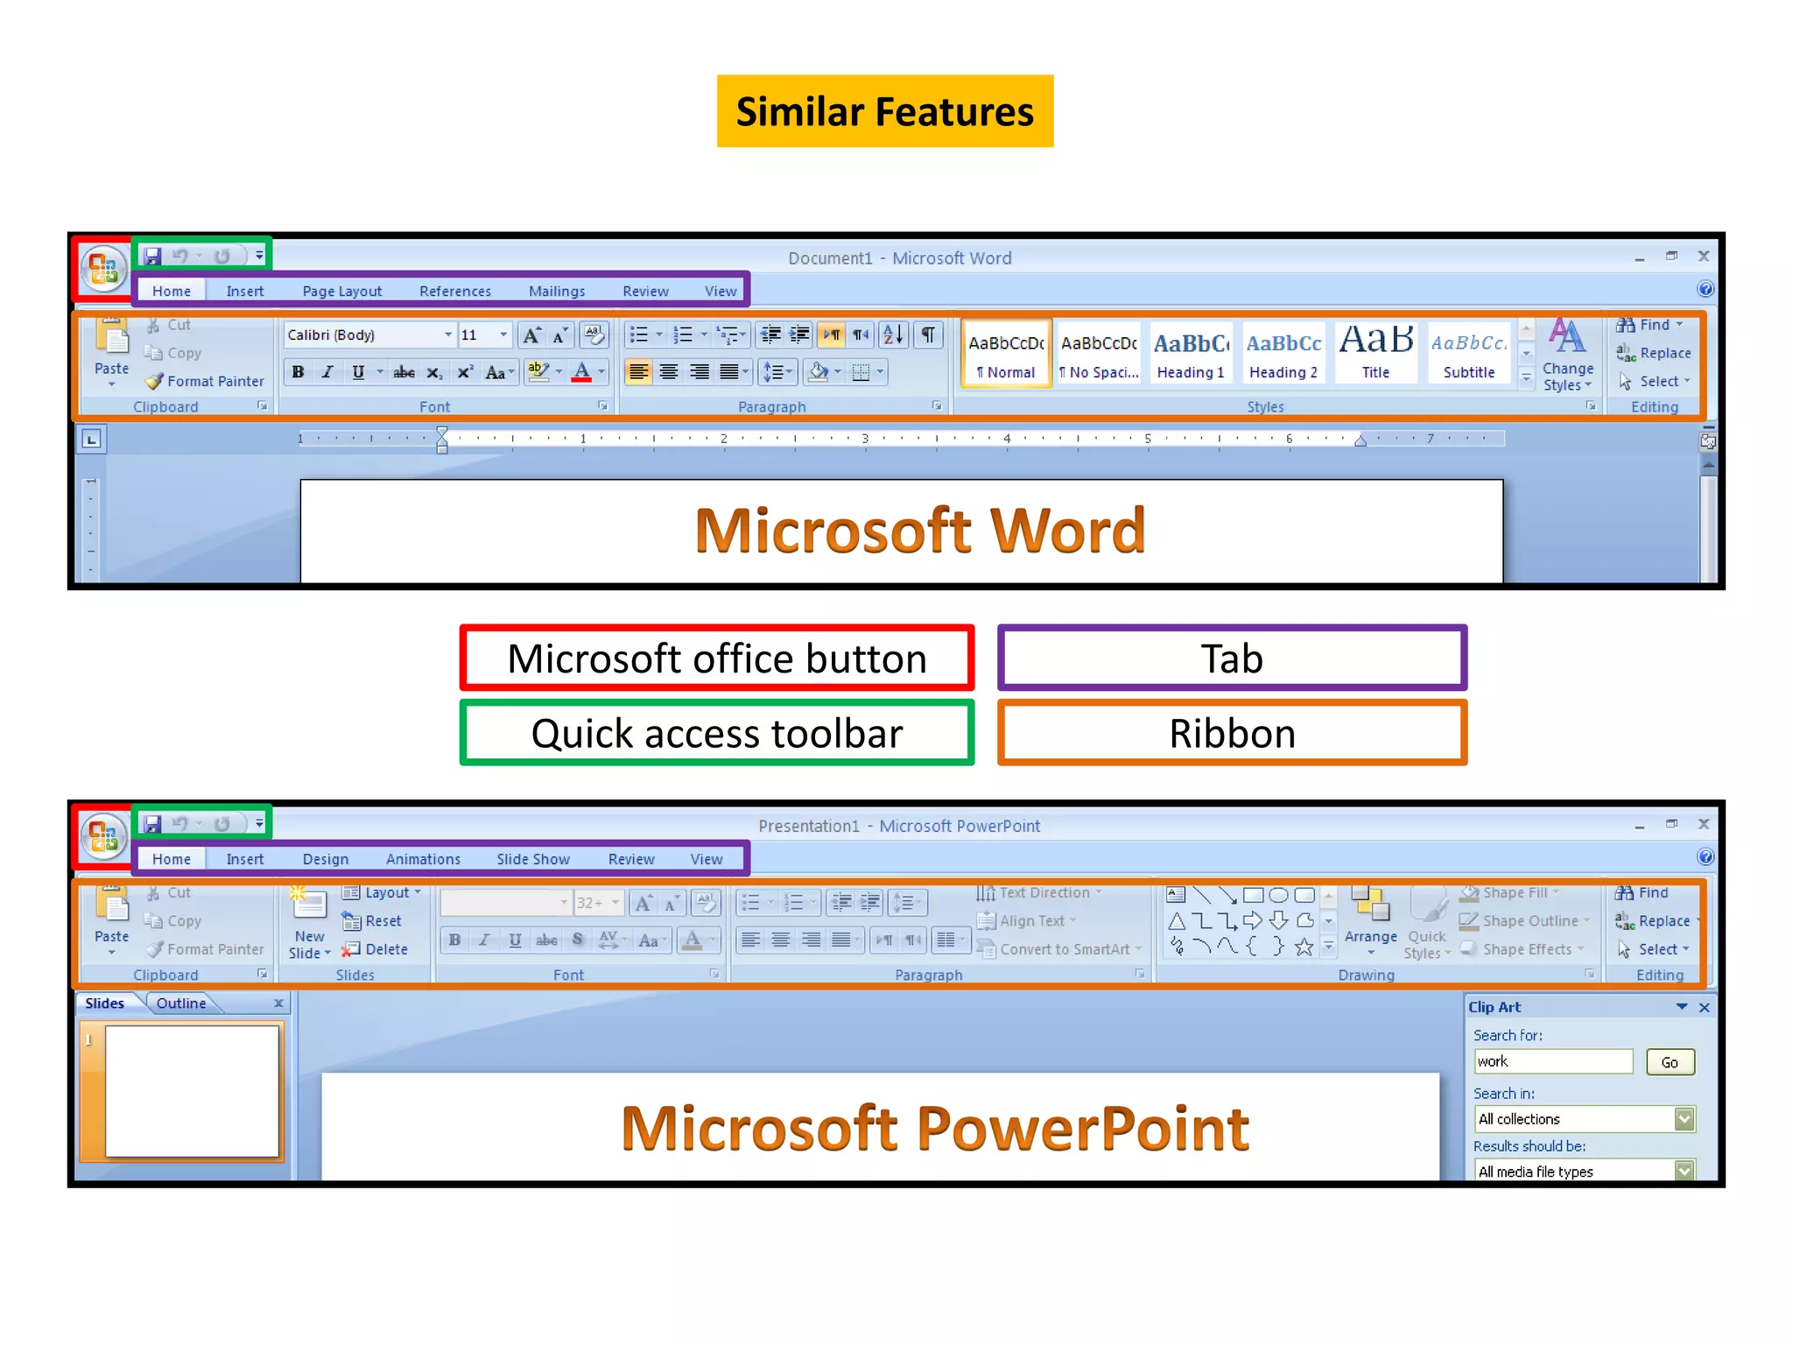Toggle Justify in Word Paragraph group
The height and width of the screenshot is (1345, 1793).
(729, 372)
